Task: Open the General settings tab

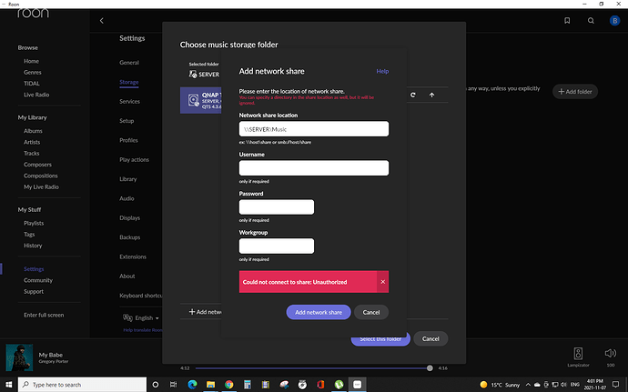Action: (129, 63)
